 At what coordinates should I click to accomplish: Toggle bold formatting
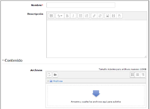67,16
